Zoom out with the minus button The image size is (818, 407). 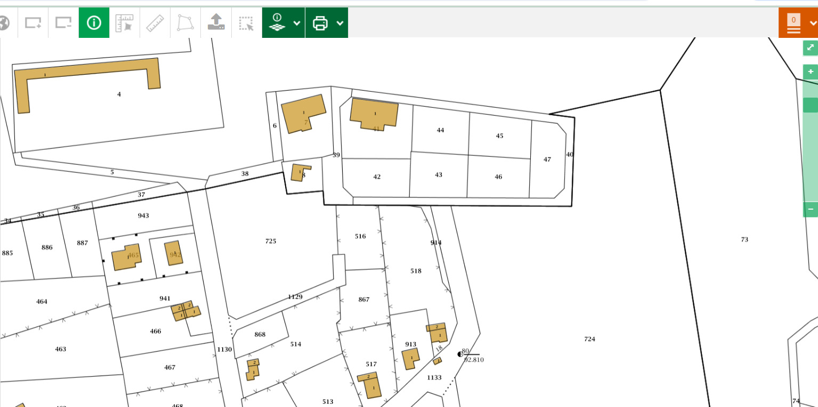tap(810, 209)
